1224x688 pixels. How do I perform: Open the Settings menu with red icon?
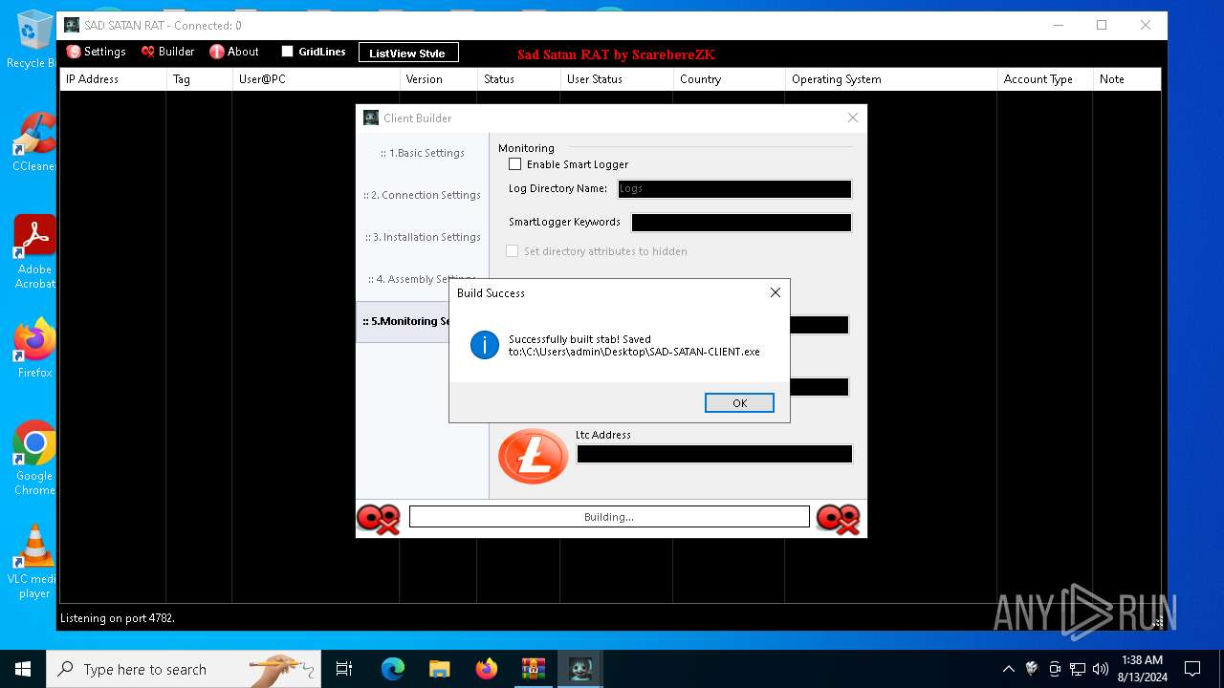[96, 52]
